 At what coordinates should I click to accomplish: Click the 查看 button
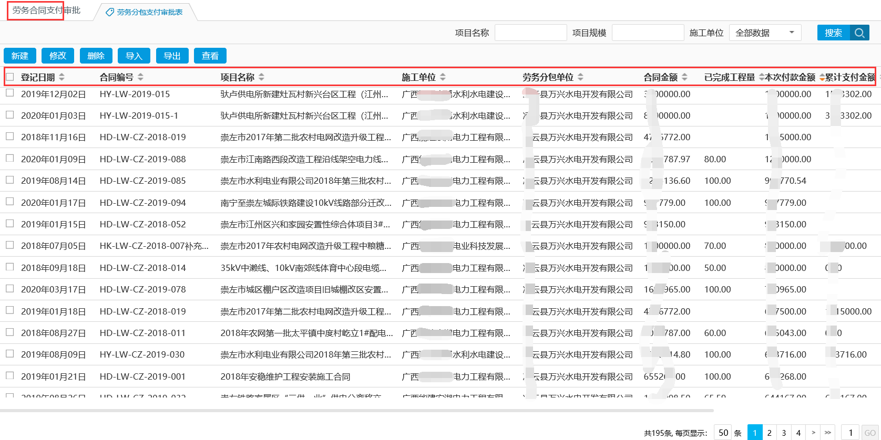[x=210, y=56]
